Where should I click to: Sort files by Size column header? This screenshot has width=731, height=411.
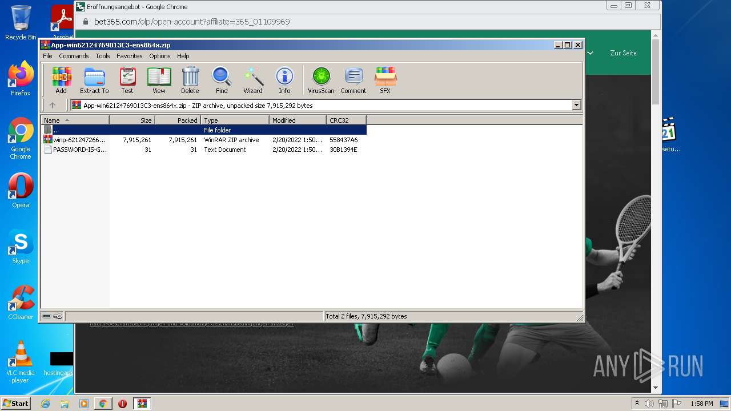coord(132,120)
